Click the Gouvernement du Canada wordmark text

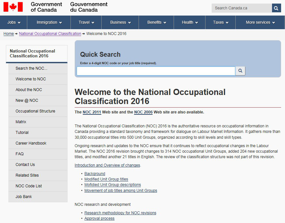(x=89, y=7)
